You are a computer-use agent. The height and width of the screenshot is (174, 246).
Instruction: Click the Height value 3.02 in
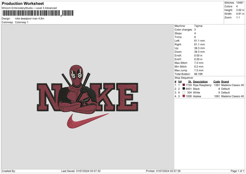pyautogui.click(x=240, y=10)
